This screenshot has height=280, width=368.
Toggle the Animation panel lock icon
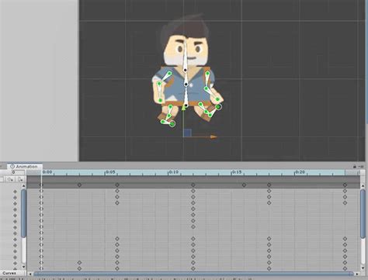click(x=355, y=167)
